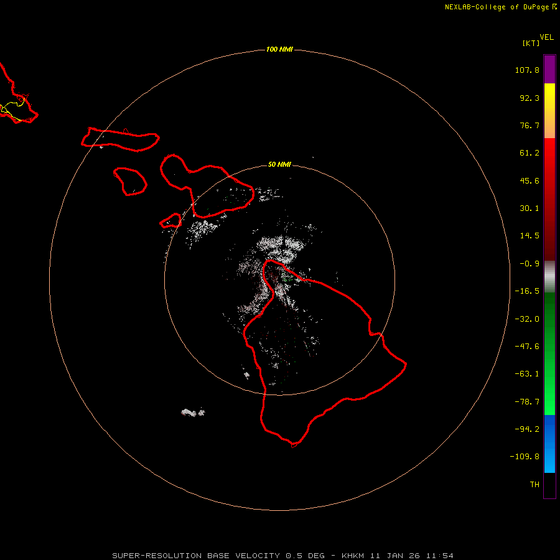Click the -78.7 legend value

click(x=527, y=402)
